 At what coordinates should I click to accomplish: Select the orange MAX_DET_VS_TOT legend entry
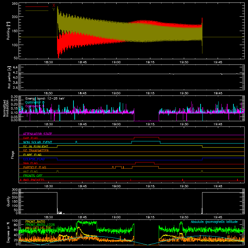pos(38,228)
